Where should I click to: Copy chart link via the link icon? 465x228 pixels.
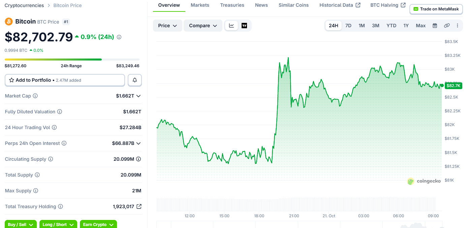[x=447, y=26]
